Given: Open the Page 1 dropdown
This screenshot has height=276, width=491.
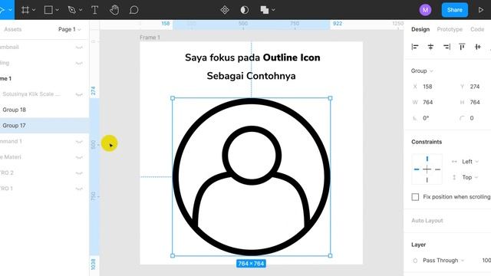Looking at the screenshot, I should coord(70,29).
